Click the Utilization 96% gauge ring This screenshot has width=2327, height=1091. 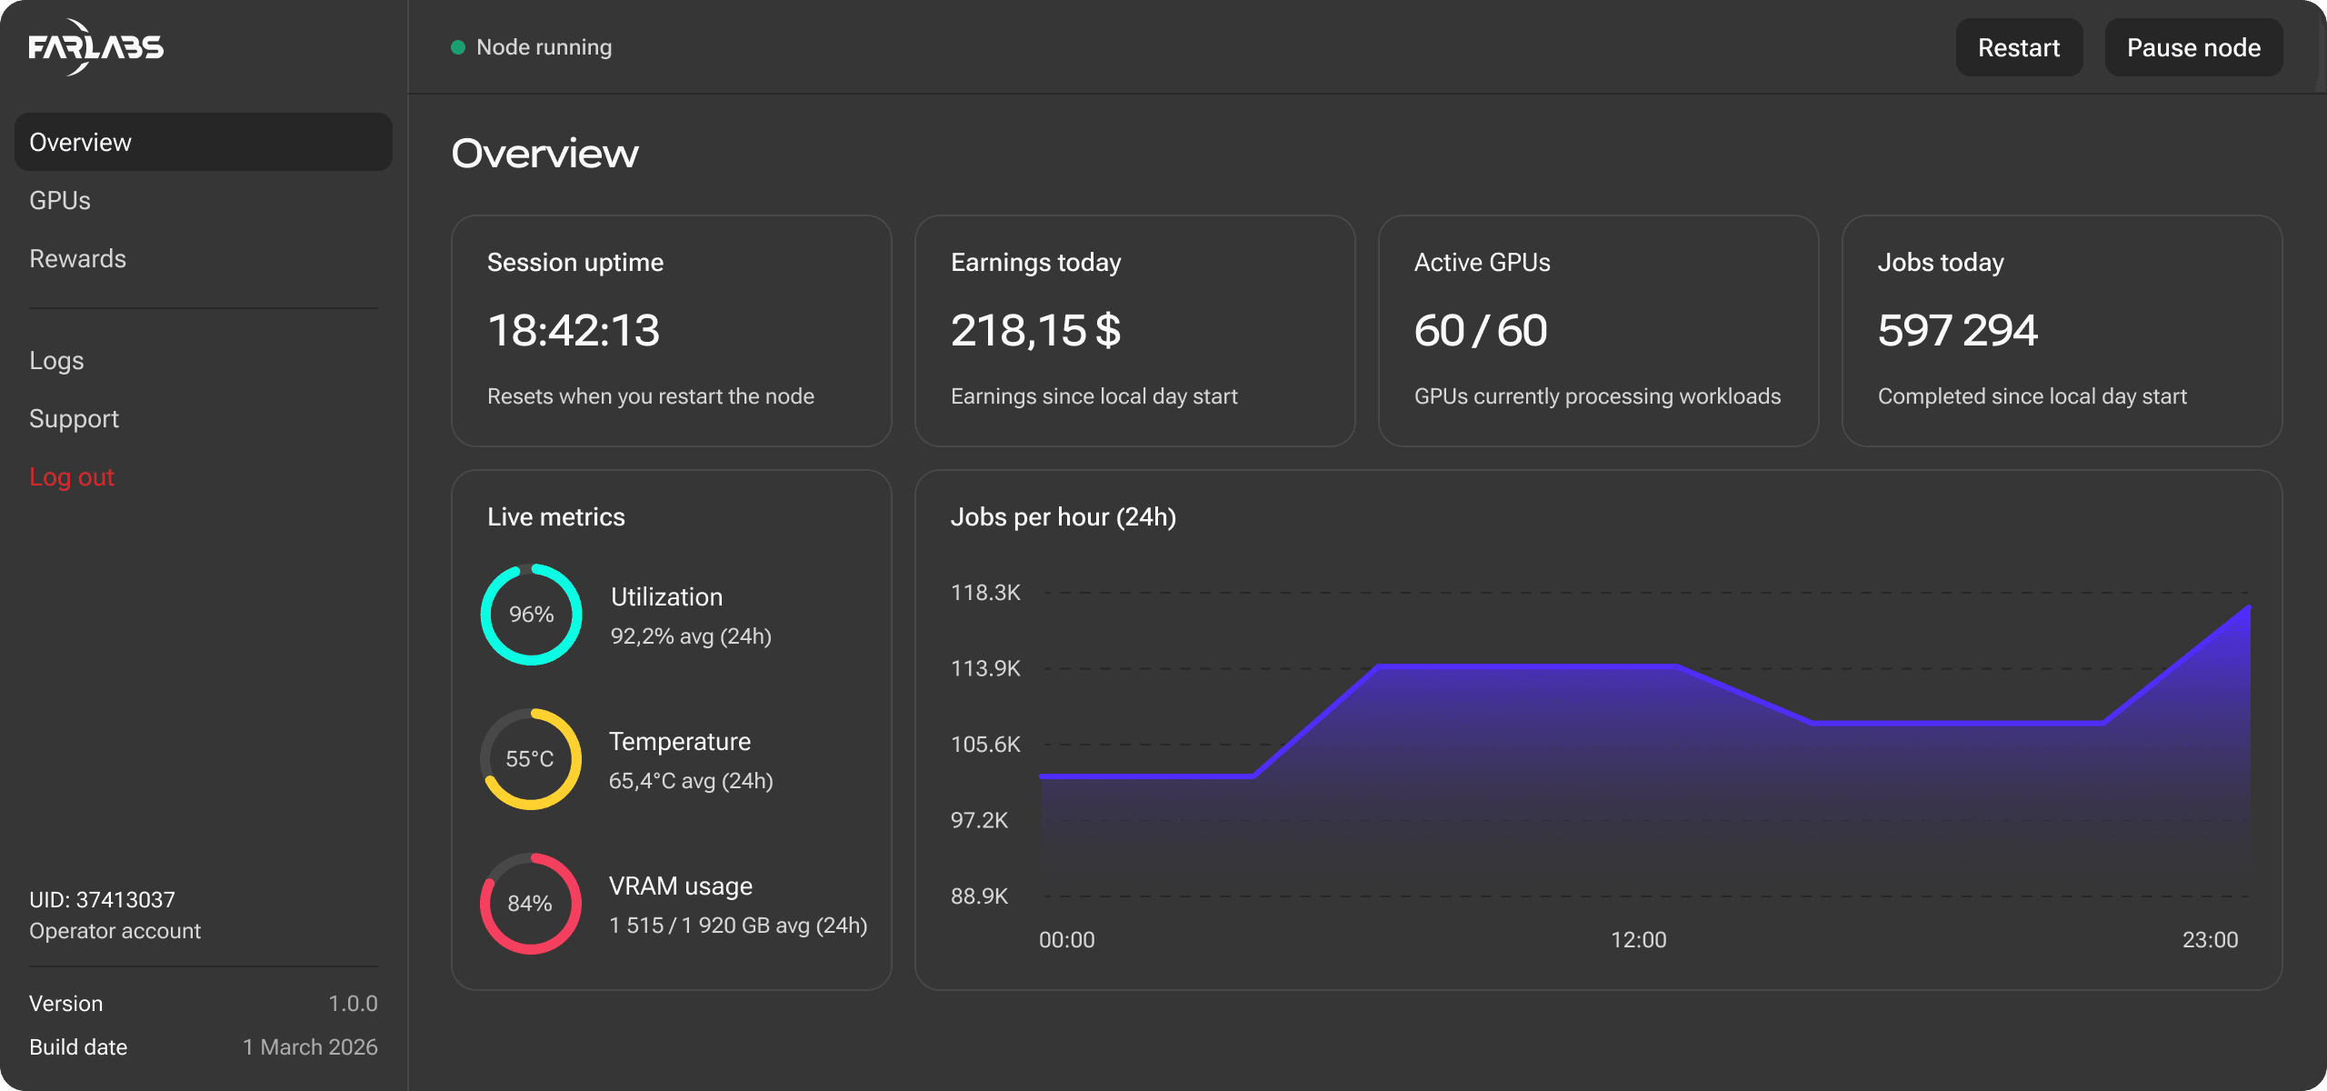pyautogui.click(x=531, y=615)
